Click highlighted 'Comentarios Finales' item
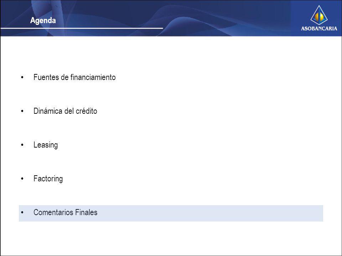Screen dimensions: 342x256 (171, 213)
